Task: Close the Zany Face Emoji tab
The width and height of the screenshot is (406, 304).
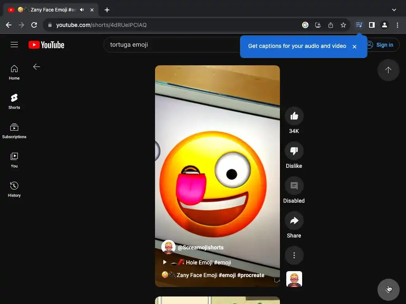Action: click(x=92, y=10)
